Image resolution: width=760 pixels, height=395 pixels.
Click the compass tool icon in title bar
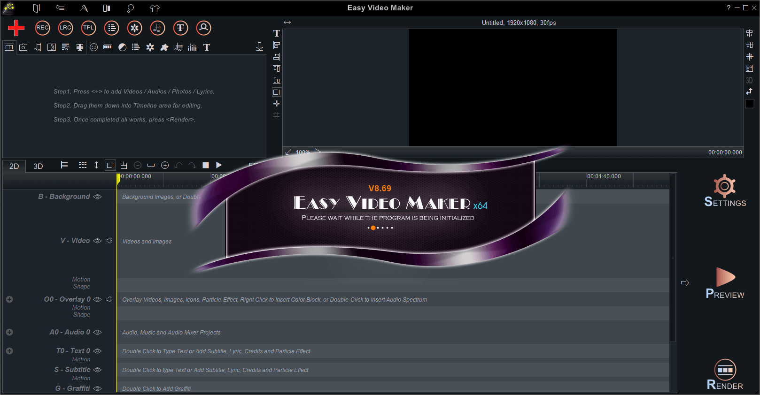tap(84, 8)
